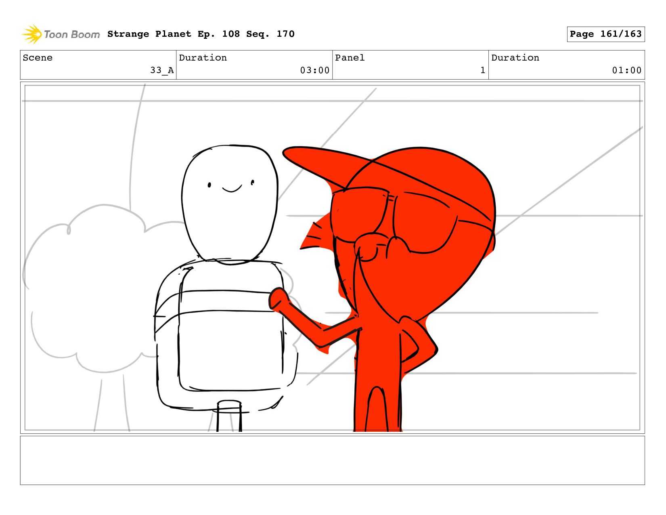666x515 pixels.
Task: Click the Page 161/163 indicator box
Action: click(605, 34)
